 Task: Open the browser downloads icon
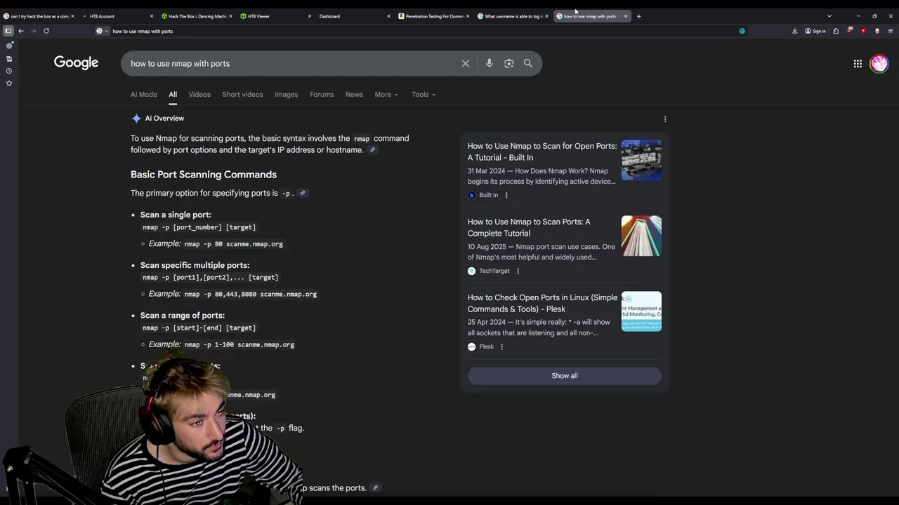[794, 31]
